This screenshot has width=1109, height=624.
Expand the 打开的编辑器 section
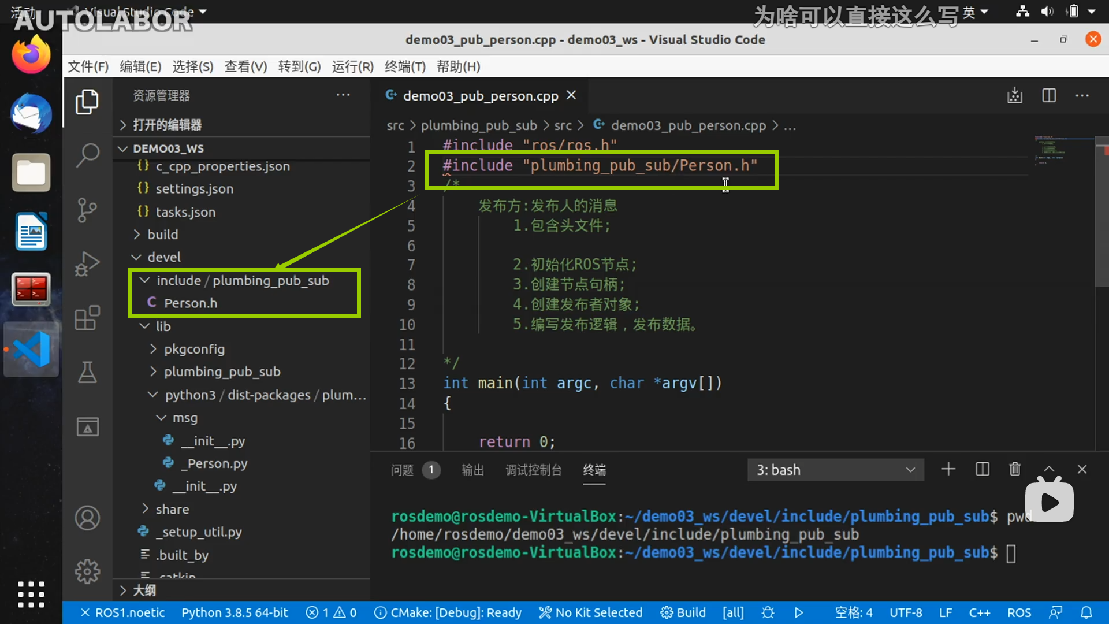pos(167,125)
